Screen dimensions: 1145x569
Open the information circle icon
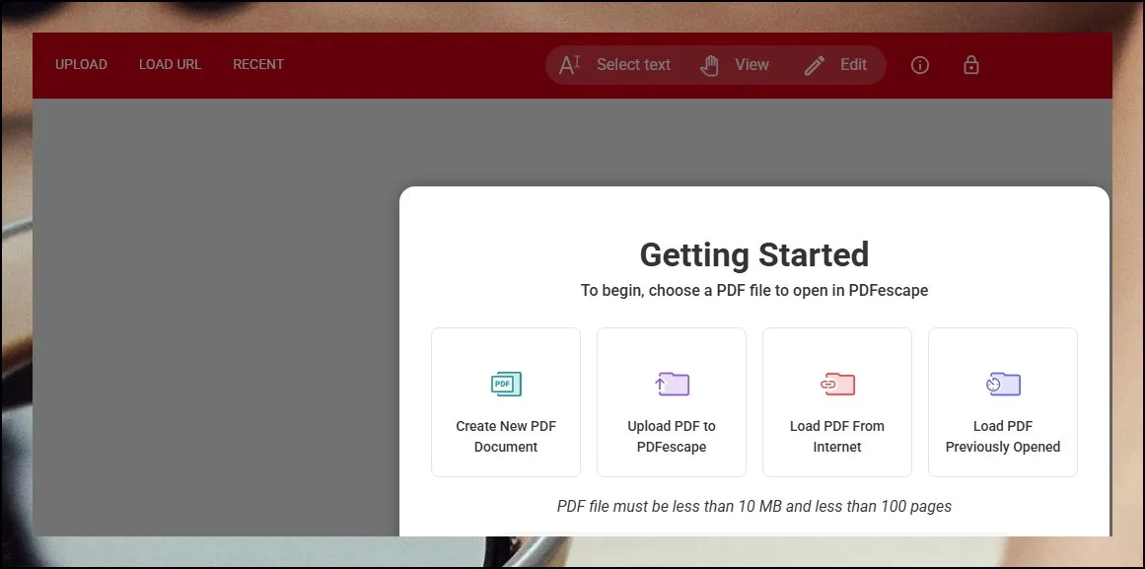click(920, 66)
